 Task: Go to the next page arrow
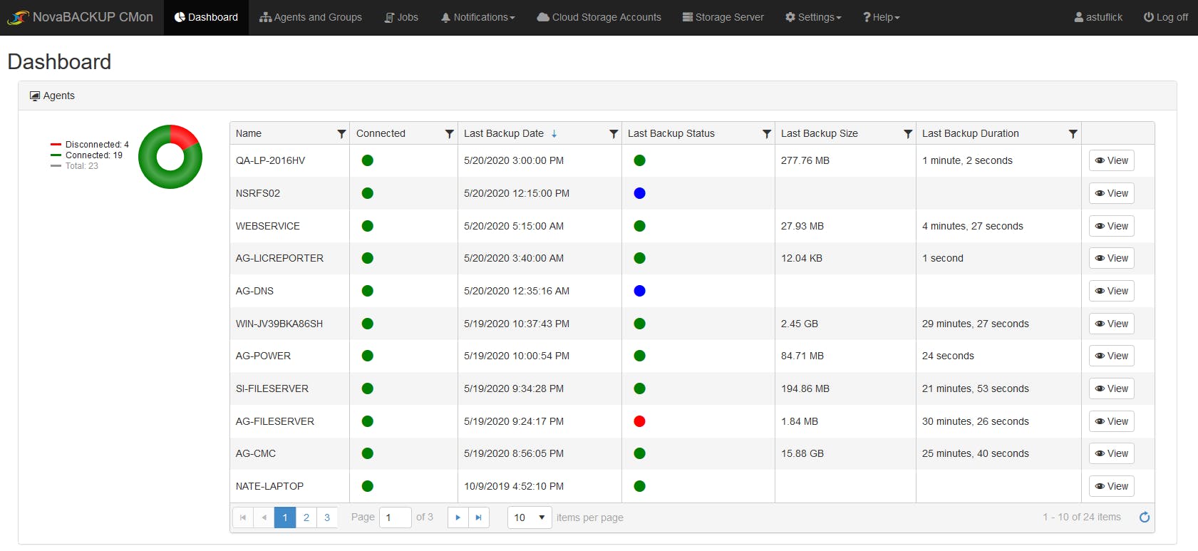458,517
